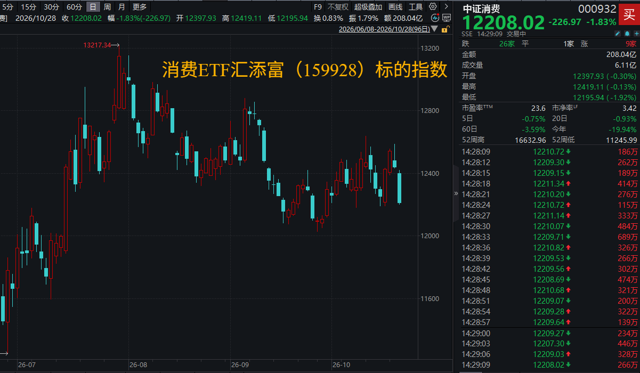Viewport: 640px width, 373px height.
Task: Open the 工具 tools menu
Action: pyautogui.click(x=416, y=7)
